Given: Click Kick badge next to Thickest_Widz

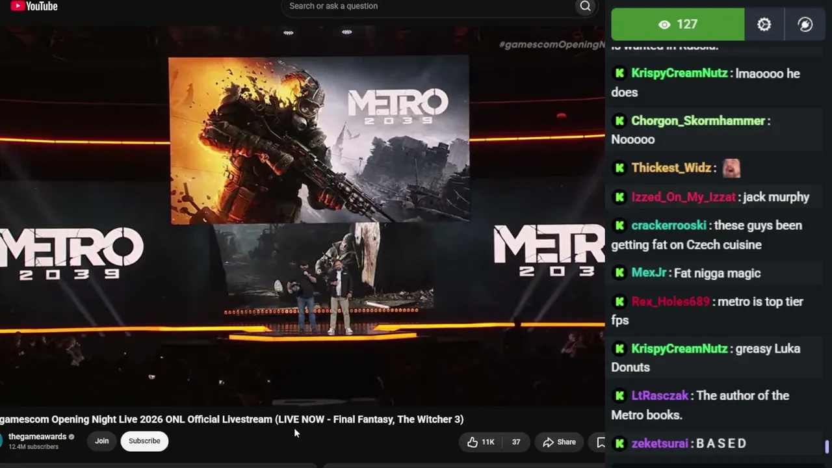Looking at the screenshot, I should (619, 168).
